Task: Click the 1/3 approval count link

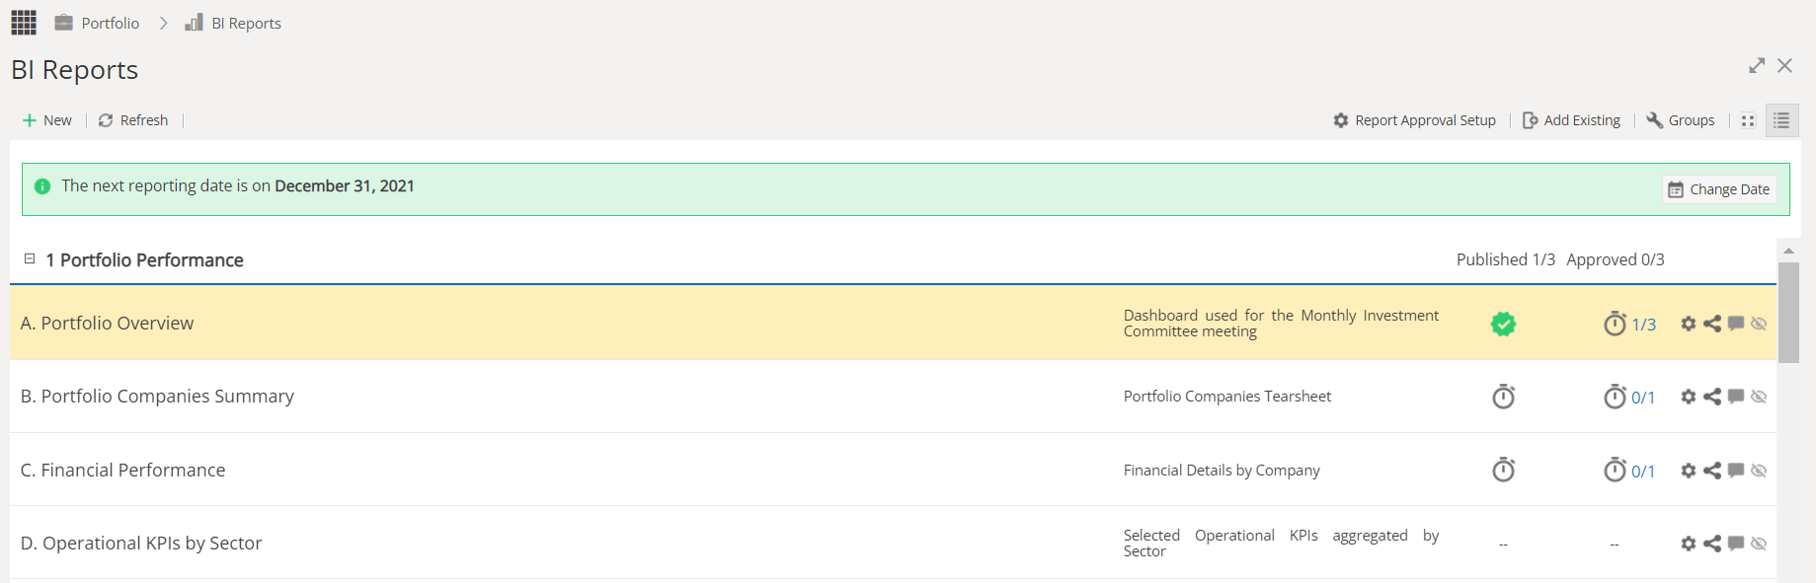Action: [x=1643, y=325]
